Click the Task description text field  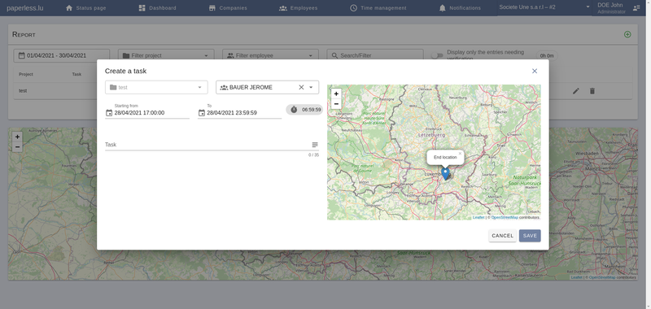click(x=208, y=145)
